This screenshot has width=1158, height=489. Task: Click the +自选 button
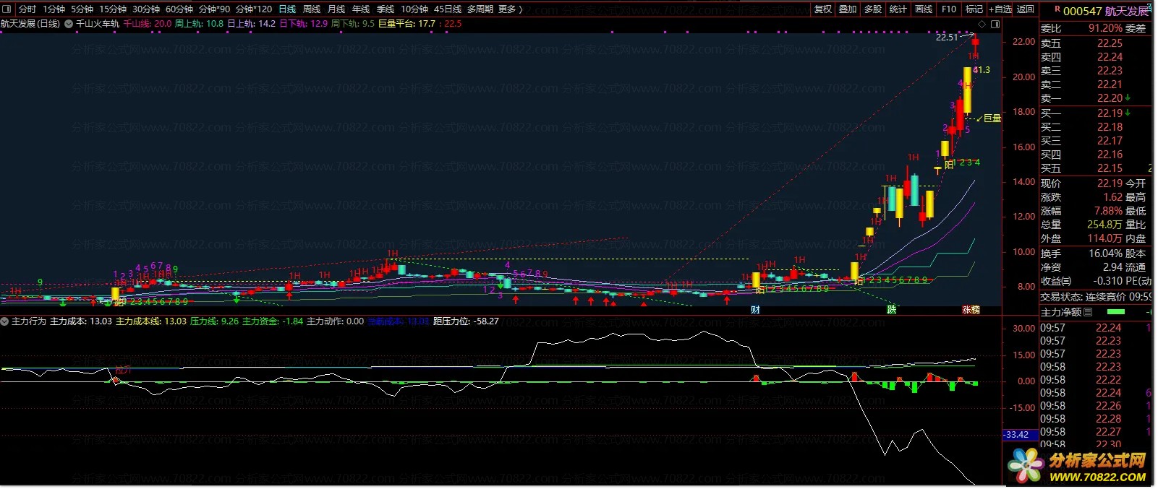point(1000,9)
